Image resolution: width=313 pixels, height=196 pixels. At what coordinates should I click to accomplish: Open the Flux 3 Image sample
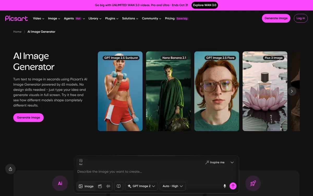coord(265,91)
